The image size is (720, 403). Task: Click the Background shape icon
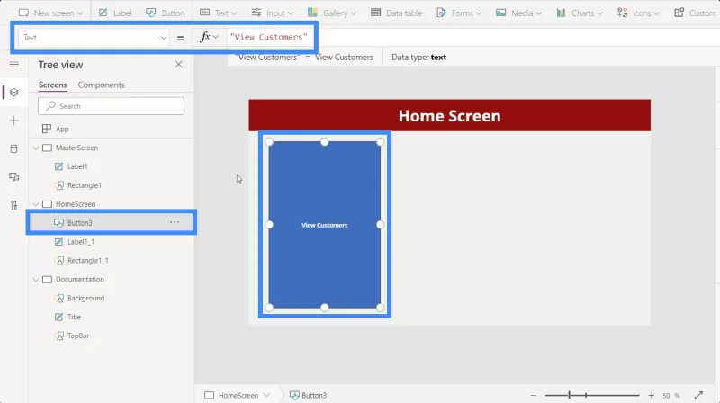point(58,299)
